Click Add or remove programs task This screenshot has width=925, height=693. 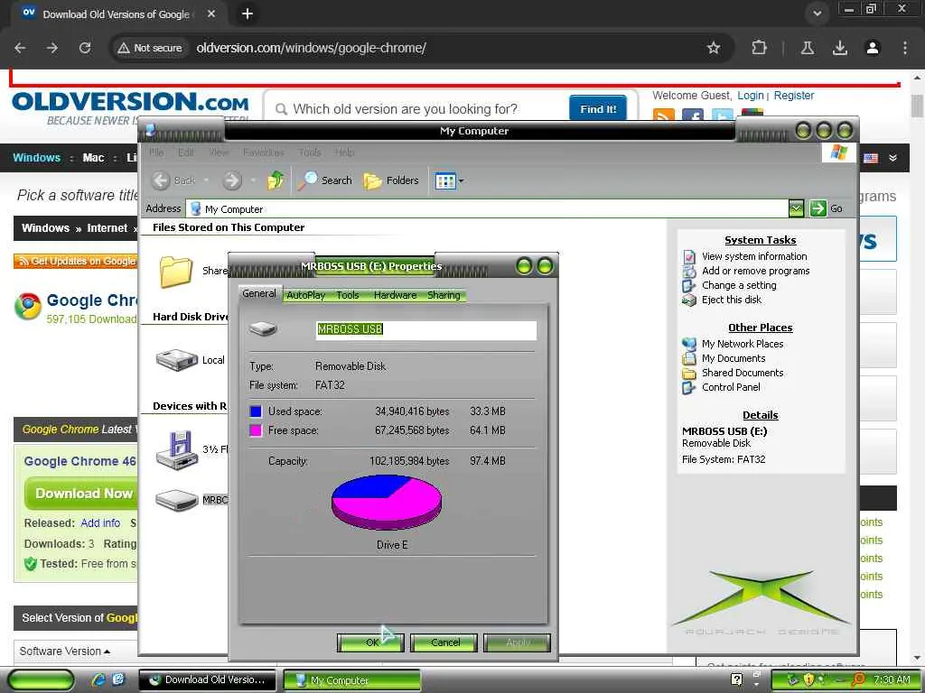point(756,271)
